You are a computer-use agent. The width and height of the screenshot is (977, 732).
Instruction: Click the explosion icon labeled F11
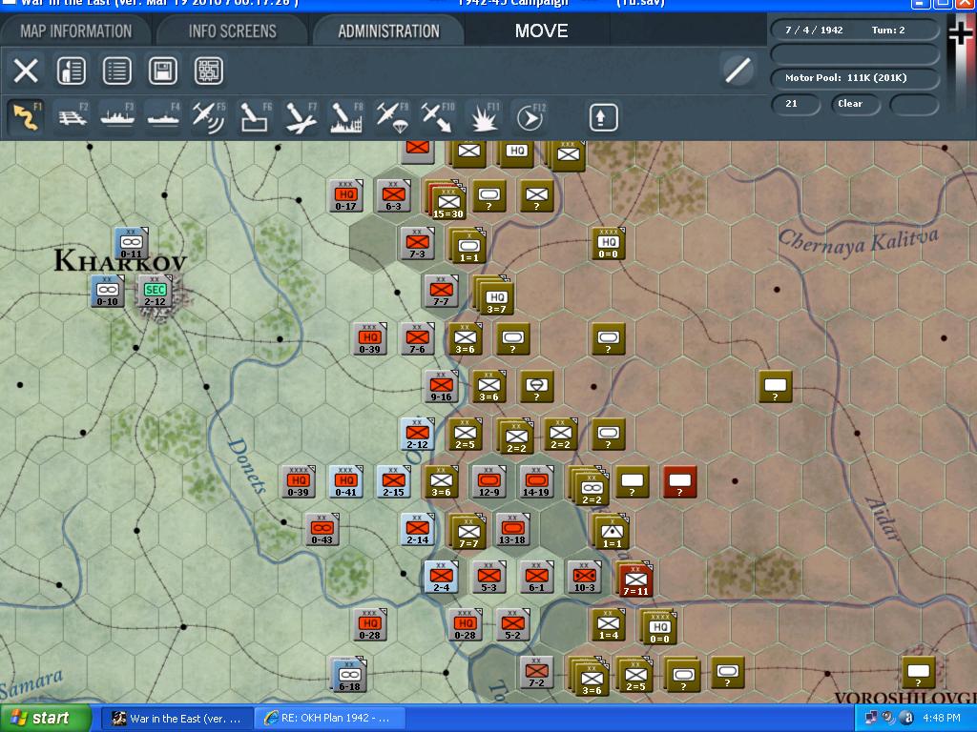484,117
